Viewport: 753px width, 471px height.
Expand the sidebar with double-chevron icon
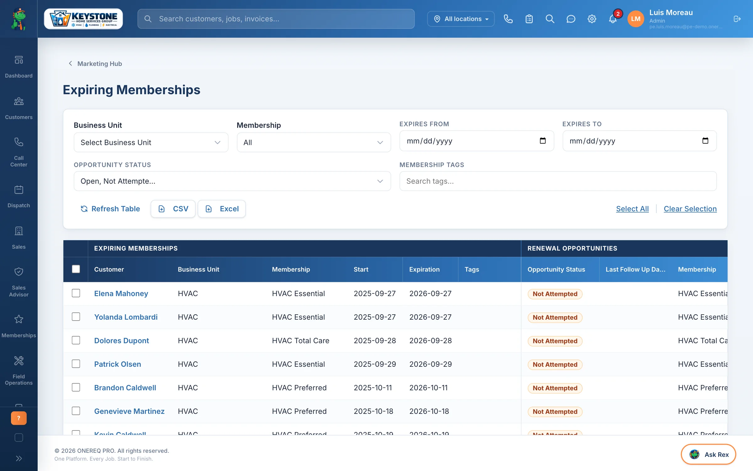(x=19, y=458)
